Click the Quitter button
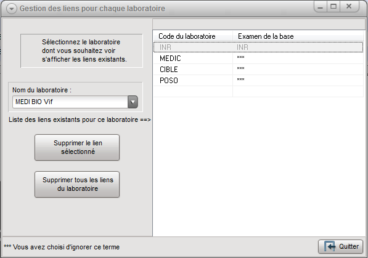 (x=340, y=246)
